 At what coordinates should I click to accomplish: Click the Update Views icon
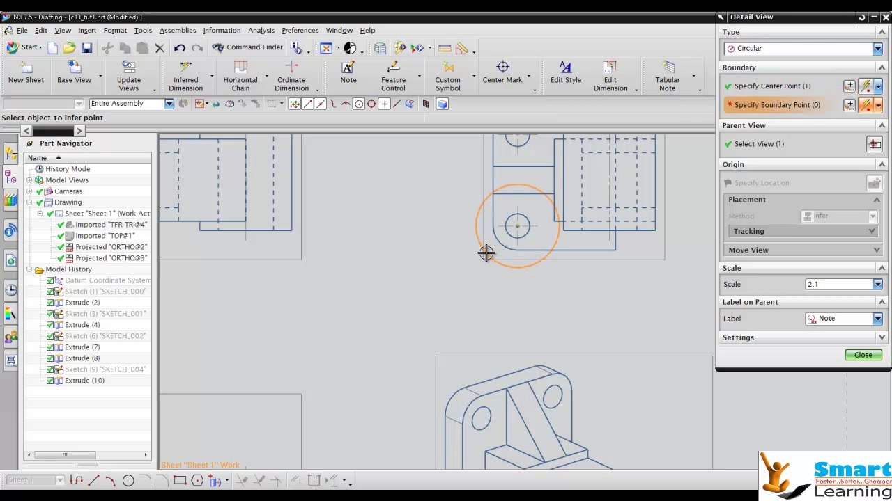click(128, 76)
